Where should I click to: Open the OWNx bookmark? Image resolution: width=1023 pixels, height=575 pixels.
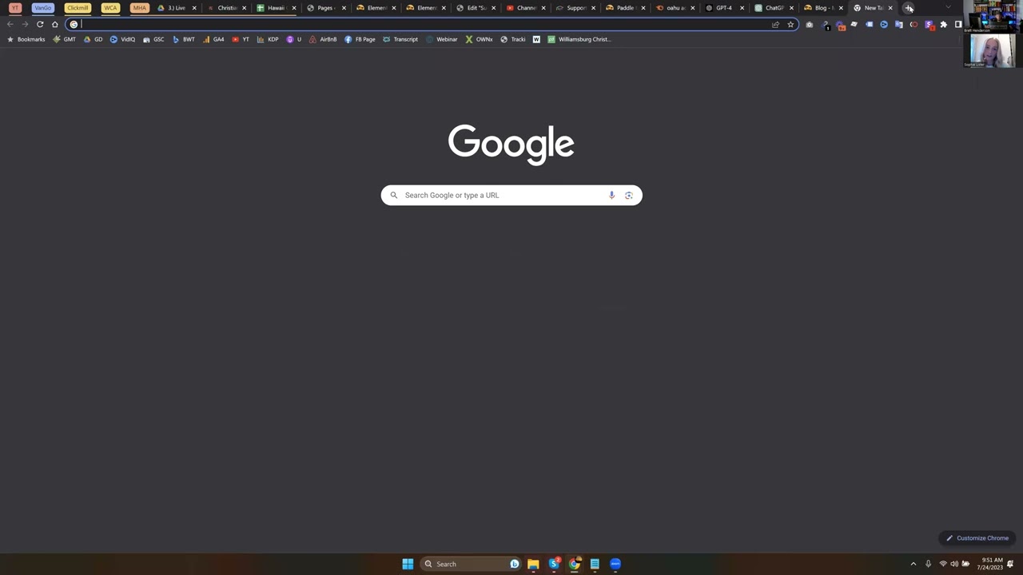[479, 39]
